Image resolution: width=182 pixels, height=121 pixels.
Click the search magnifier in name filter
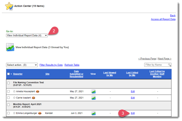(x=169, y=65)
